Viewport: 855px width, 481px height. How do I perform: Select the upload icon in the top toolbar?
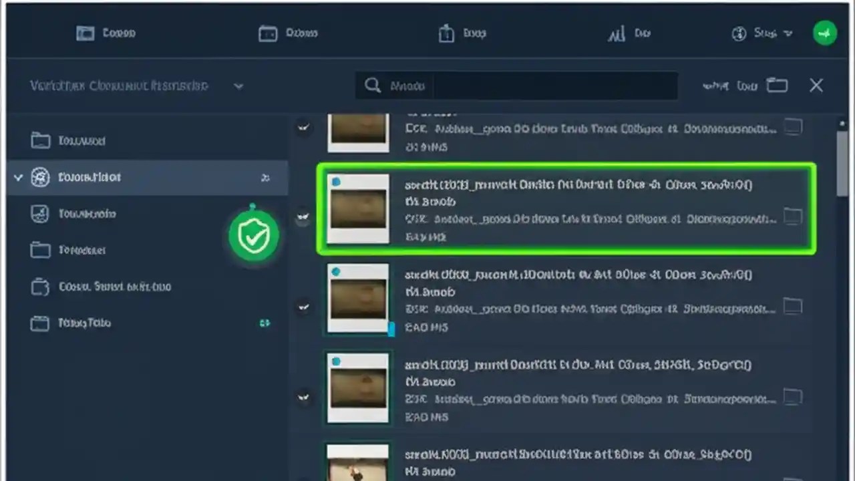click(446, 32)
